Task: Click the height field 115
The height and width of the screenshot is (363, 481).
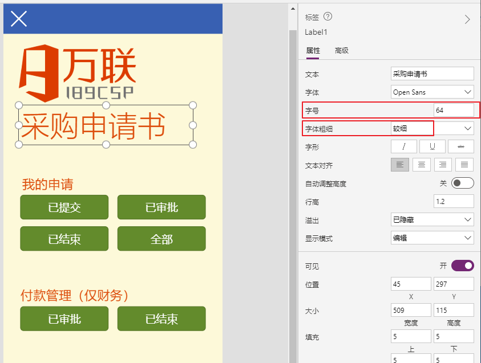Action: [x=454, y=311]
